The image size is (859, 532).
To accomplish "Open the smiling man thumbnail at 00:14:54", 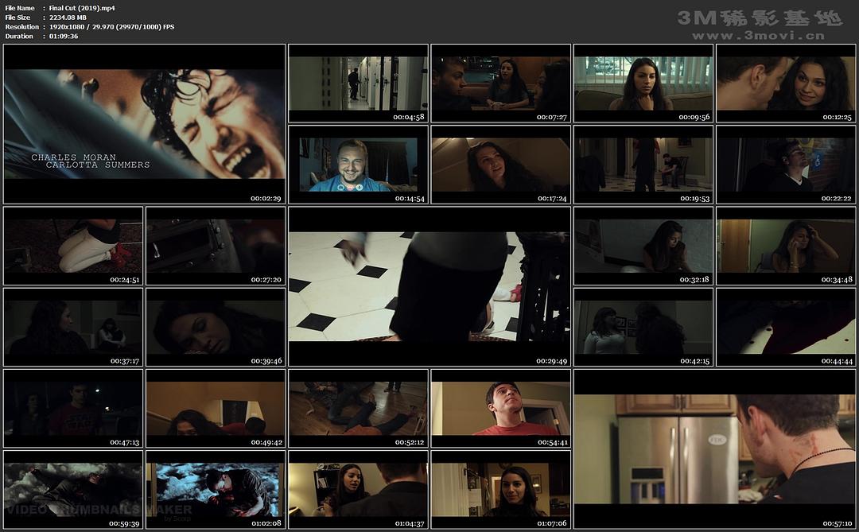I will 358,165.
